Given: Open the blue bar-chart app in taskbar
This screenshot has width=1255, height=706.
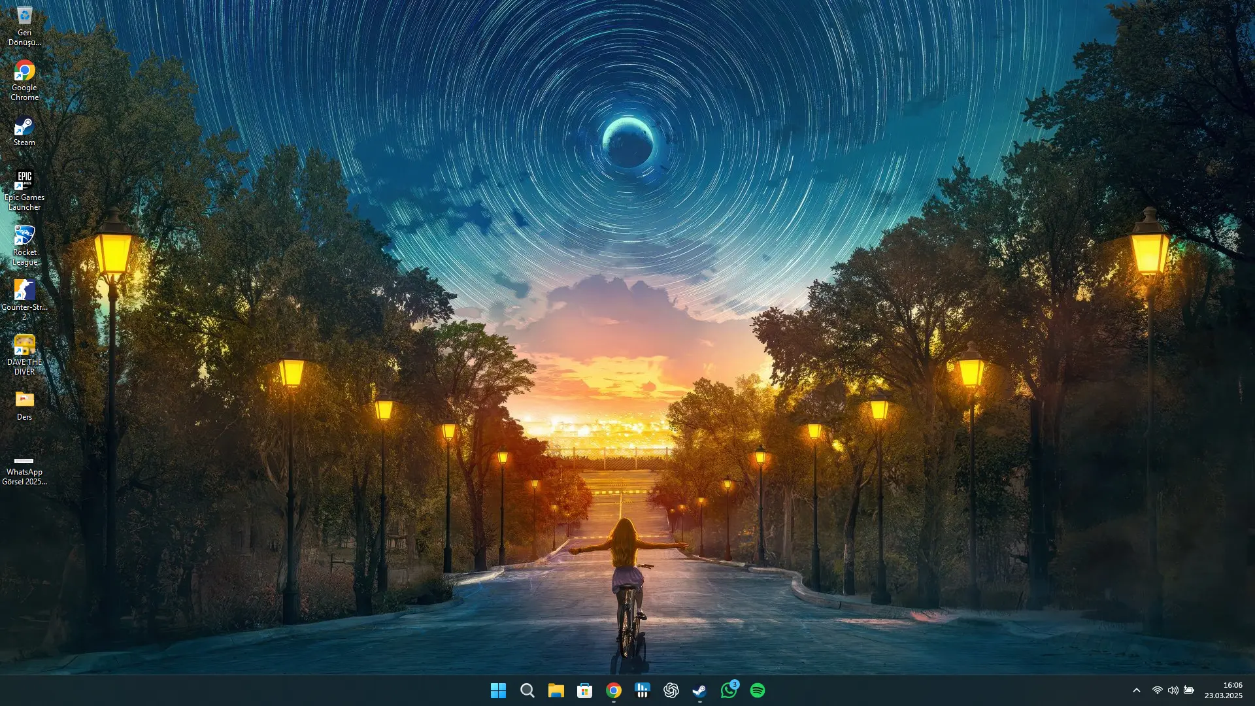Looking at the screenshot, I should (x=642, y=690).
